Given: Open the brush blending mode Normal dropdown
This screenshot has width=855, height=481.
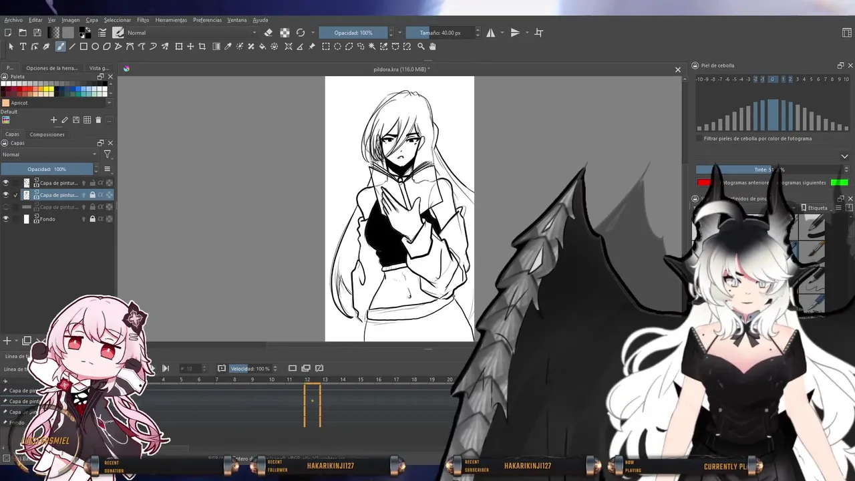Looking at the screenshot, I should pos(191,33).
